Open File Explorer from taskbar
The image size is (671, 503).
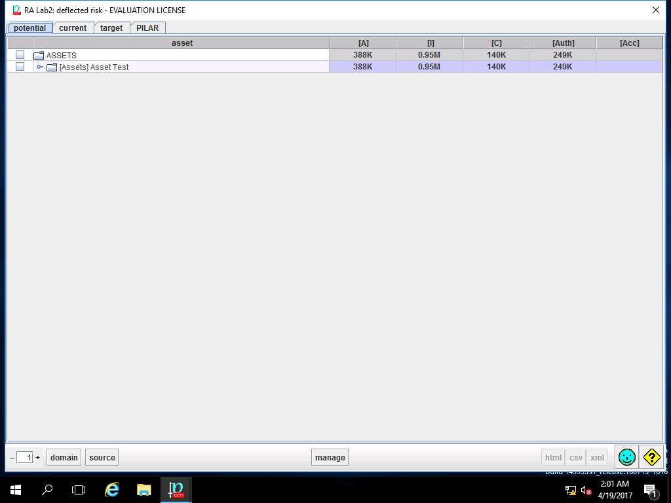tap(144, 490)
